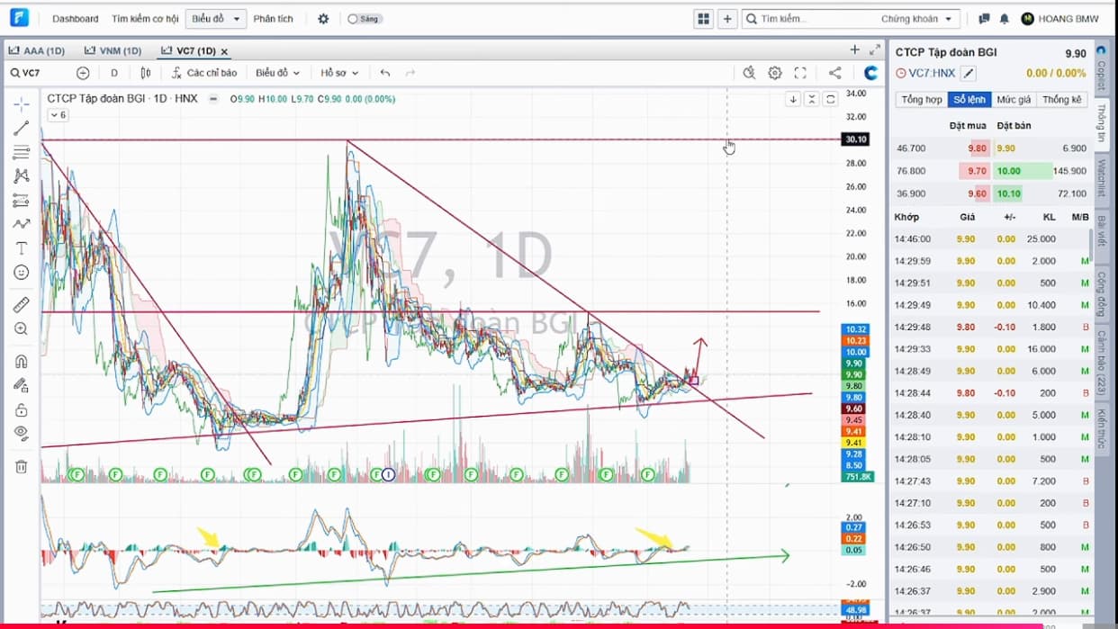
Task: Toggle stay-in-drawing-mode pencil lock
Action: pos(22,386)
